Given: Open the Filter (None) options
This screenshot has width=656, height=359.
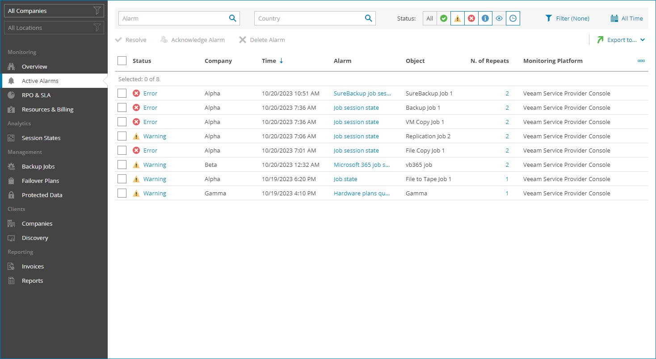Looking at the screenshot, I should point(568,18).
